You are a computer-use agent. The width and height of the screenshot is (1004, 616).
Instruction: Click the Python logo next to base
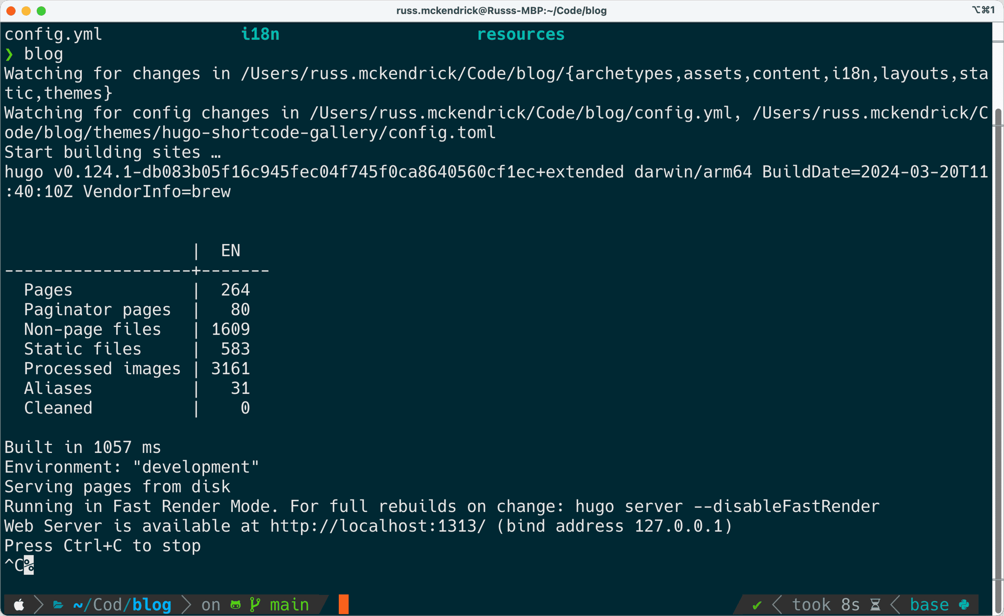pos(964,605)
